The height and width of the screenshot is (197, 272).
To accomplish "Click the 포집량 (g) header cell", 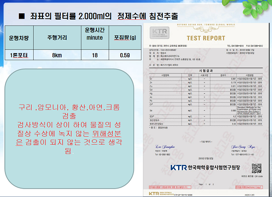I will (x=125, y=38).
